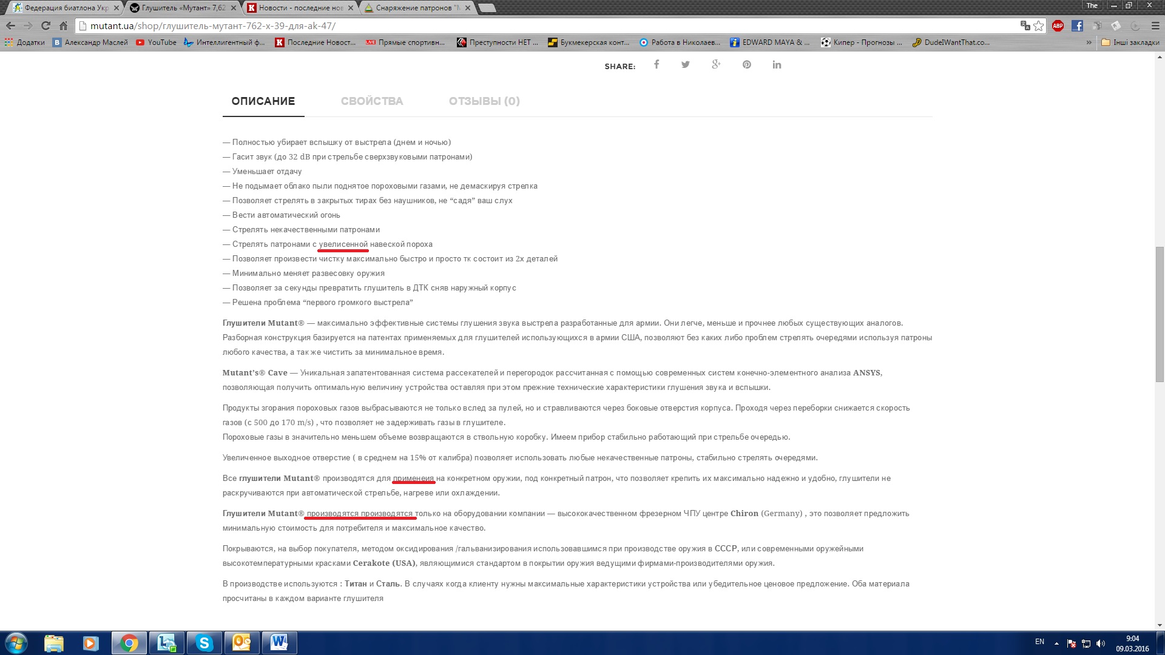
Task: Open the 'Інші закладки' bookmarks folder
Action: [x=1130, y=42]
